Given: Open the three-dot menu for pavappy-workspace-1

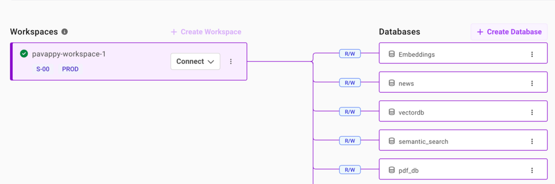Looking at the screenshot, I should [x=231, y=61].
